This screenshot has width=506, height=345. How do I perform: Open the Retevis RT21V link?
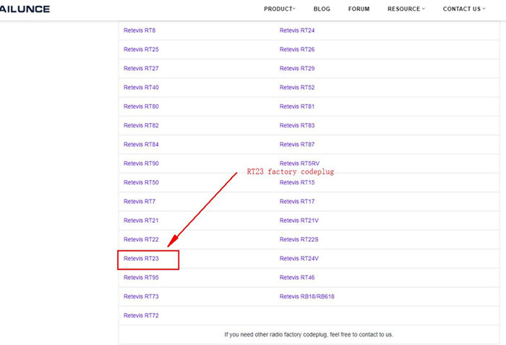pos(299,221)
